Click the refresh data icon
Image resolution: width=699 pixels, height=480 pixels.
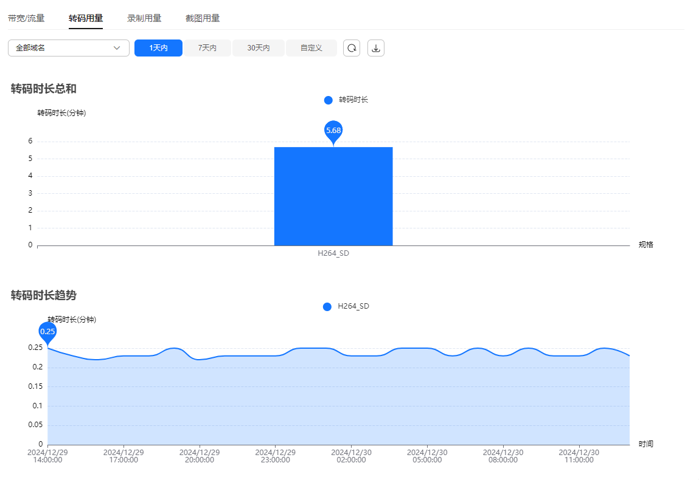point(351,48)
